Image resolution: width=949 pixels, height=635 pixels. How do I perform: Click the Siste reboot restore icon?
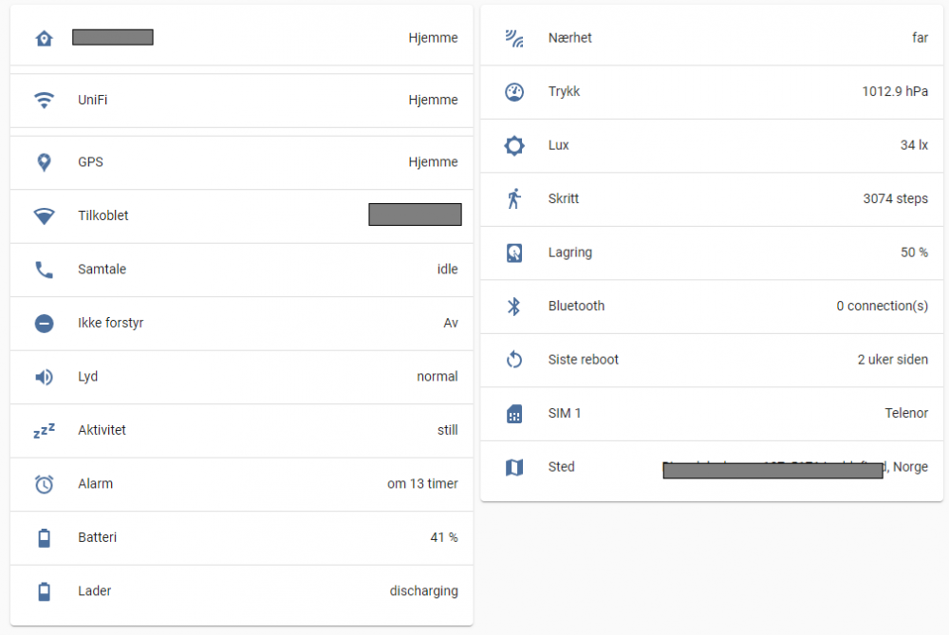[514, 360]
